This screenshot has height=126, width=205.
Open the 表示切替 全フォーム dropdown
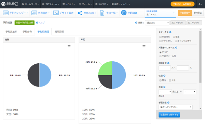pos(160,13)
